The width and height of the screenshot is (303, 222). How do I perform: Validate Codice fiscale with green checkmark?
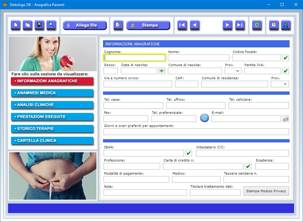click(x=285, y=58)
